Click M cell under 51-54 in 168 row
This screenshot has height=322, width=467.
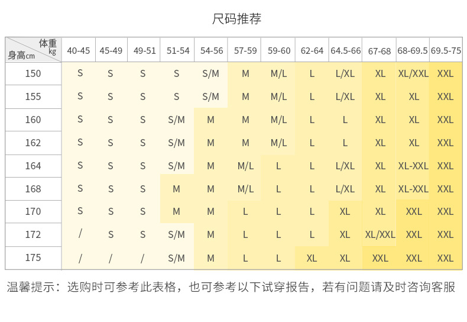click(x=176, y=189)
